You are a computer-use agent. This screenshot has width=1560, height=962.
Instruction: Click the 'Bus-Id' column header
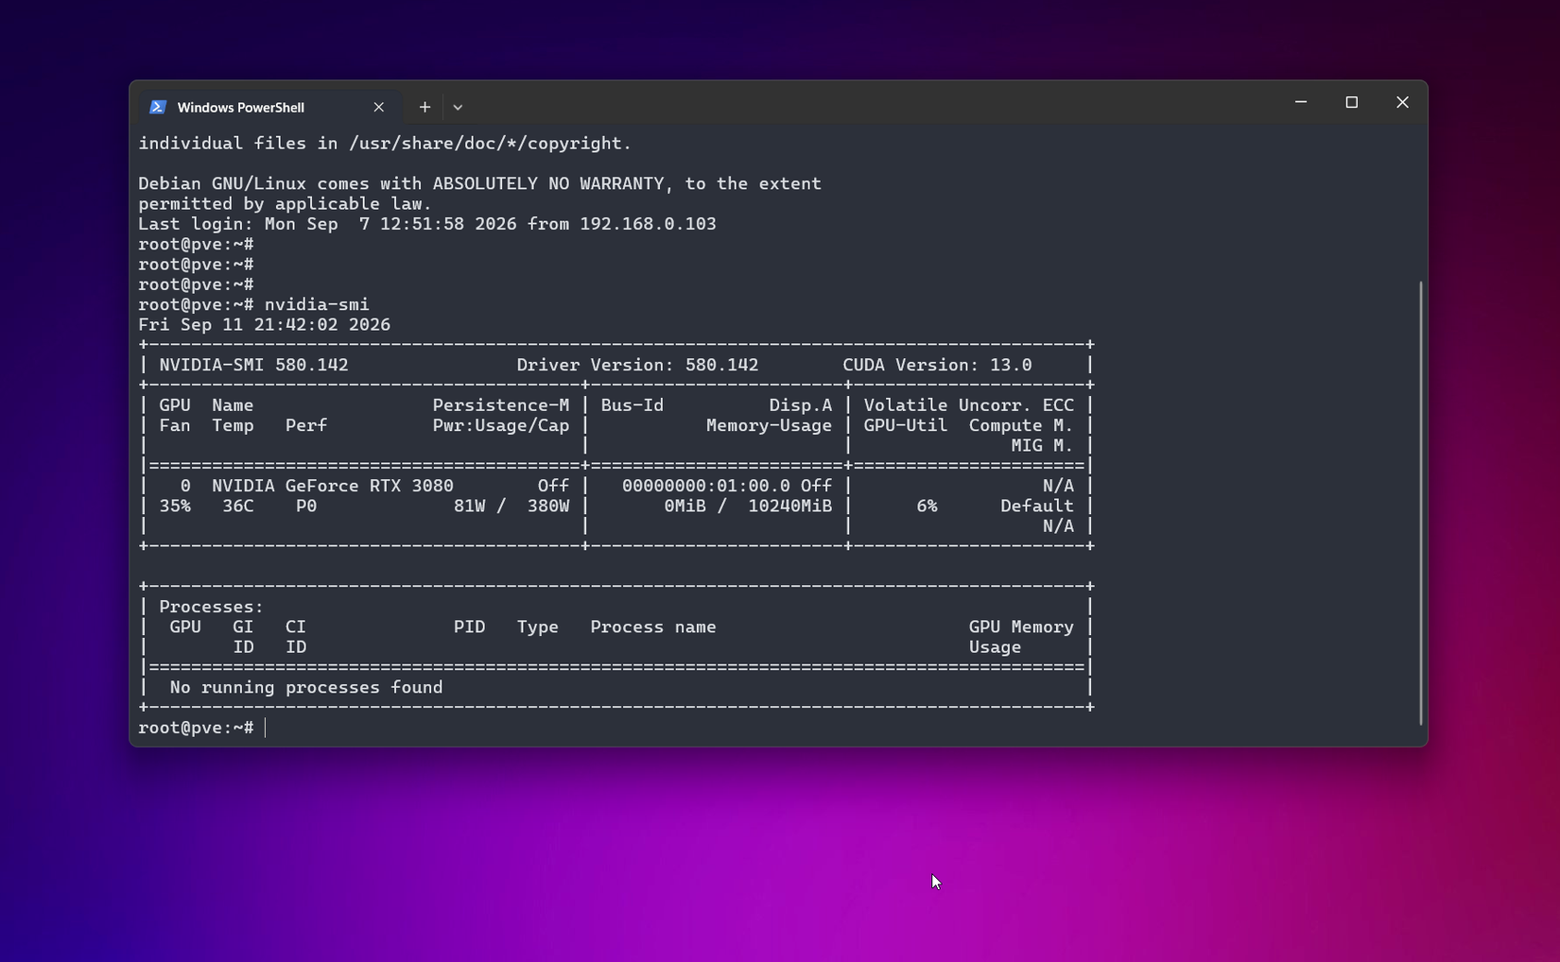tap(633, 405)
